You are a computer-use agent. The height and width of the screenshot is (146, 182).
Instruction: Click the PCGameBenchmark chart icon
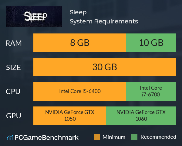pyautogui.click(x=10, y=137)
